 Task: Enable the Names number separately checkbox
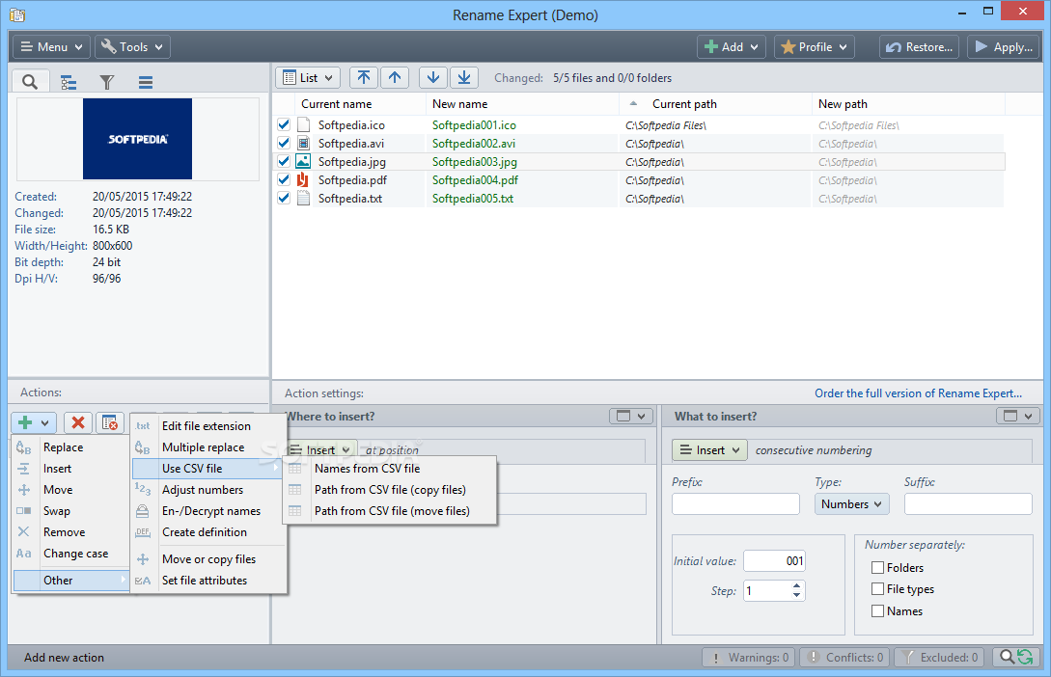click(x=877, y=610)
